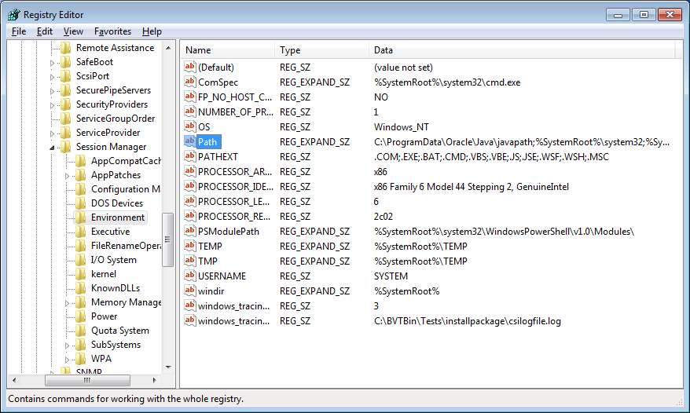This screenshot has height=413, width=690.
Task: Expand the SecurityProviders key
Action: point(52,105)
